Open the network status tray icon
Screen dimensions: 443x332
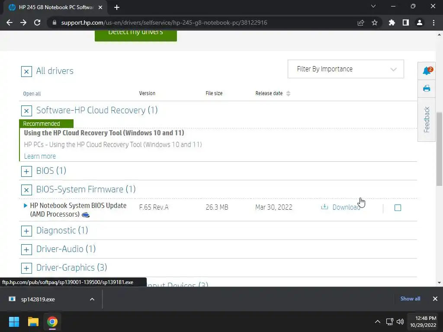tap(390, 322)
